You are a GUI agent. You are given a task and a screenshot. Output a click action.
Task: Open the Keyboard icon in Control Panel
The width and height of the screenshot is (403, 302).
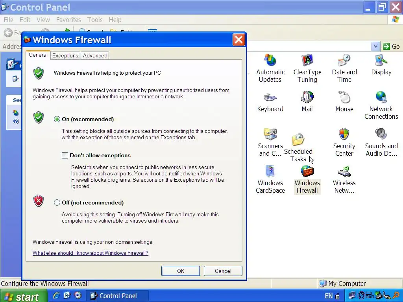click(x=270, y=97)
